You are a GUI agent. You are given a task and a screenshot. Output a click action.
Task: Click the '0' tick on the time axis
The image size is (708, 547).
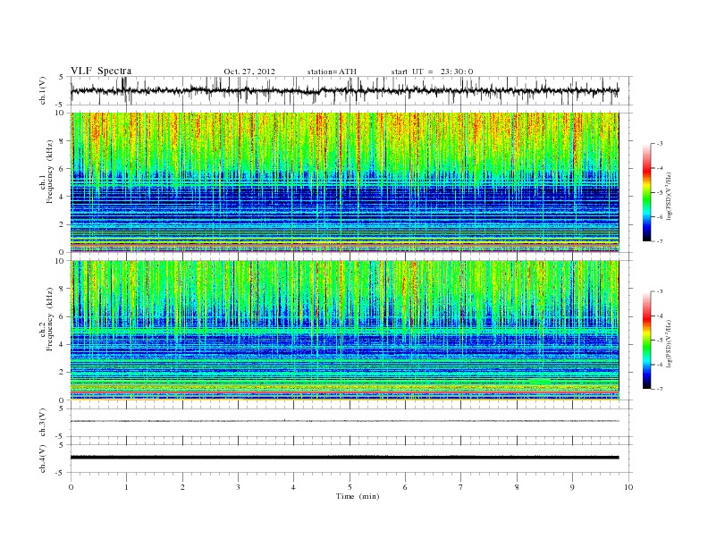[x=71, y=487]
